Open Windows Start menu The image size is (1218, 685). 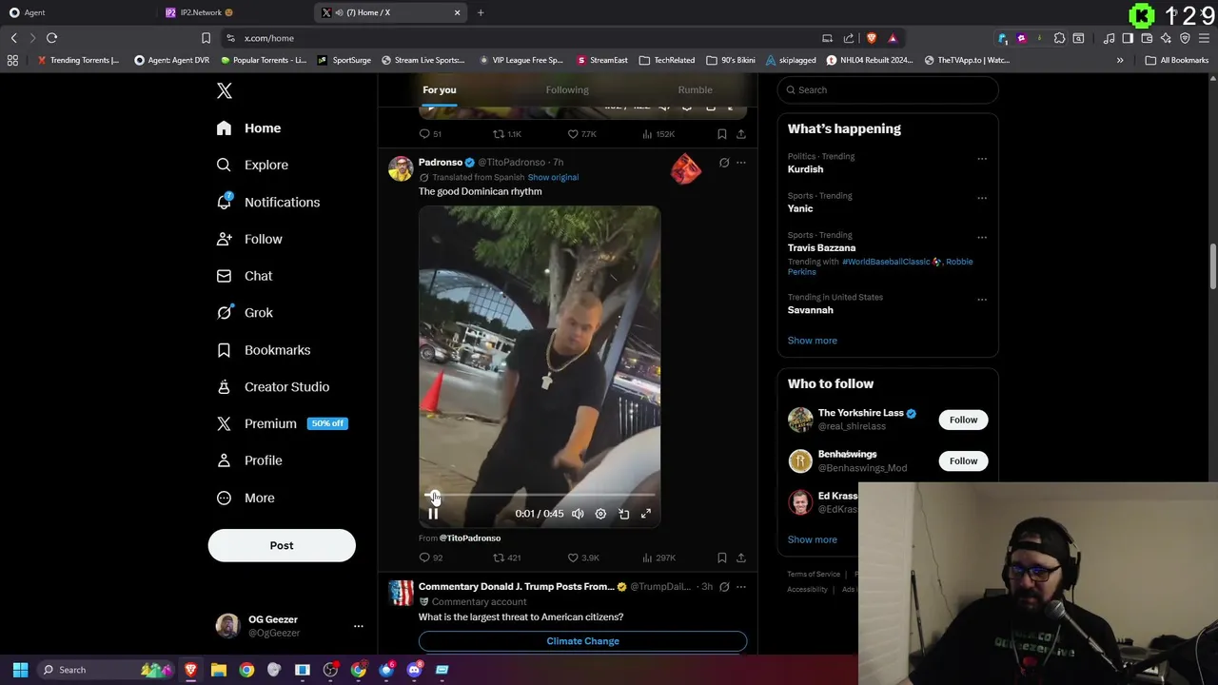[x=20, y=670]
